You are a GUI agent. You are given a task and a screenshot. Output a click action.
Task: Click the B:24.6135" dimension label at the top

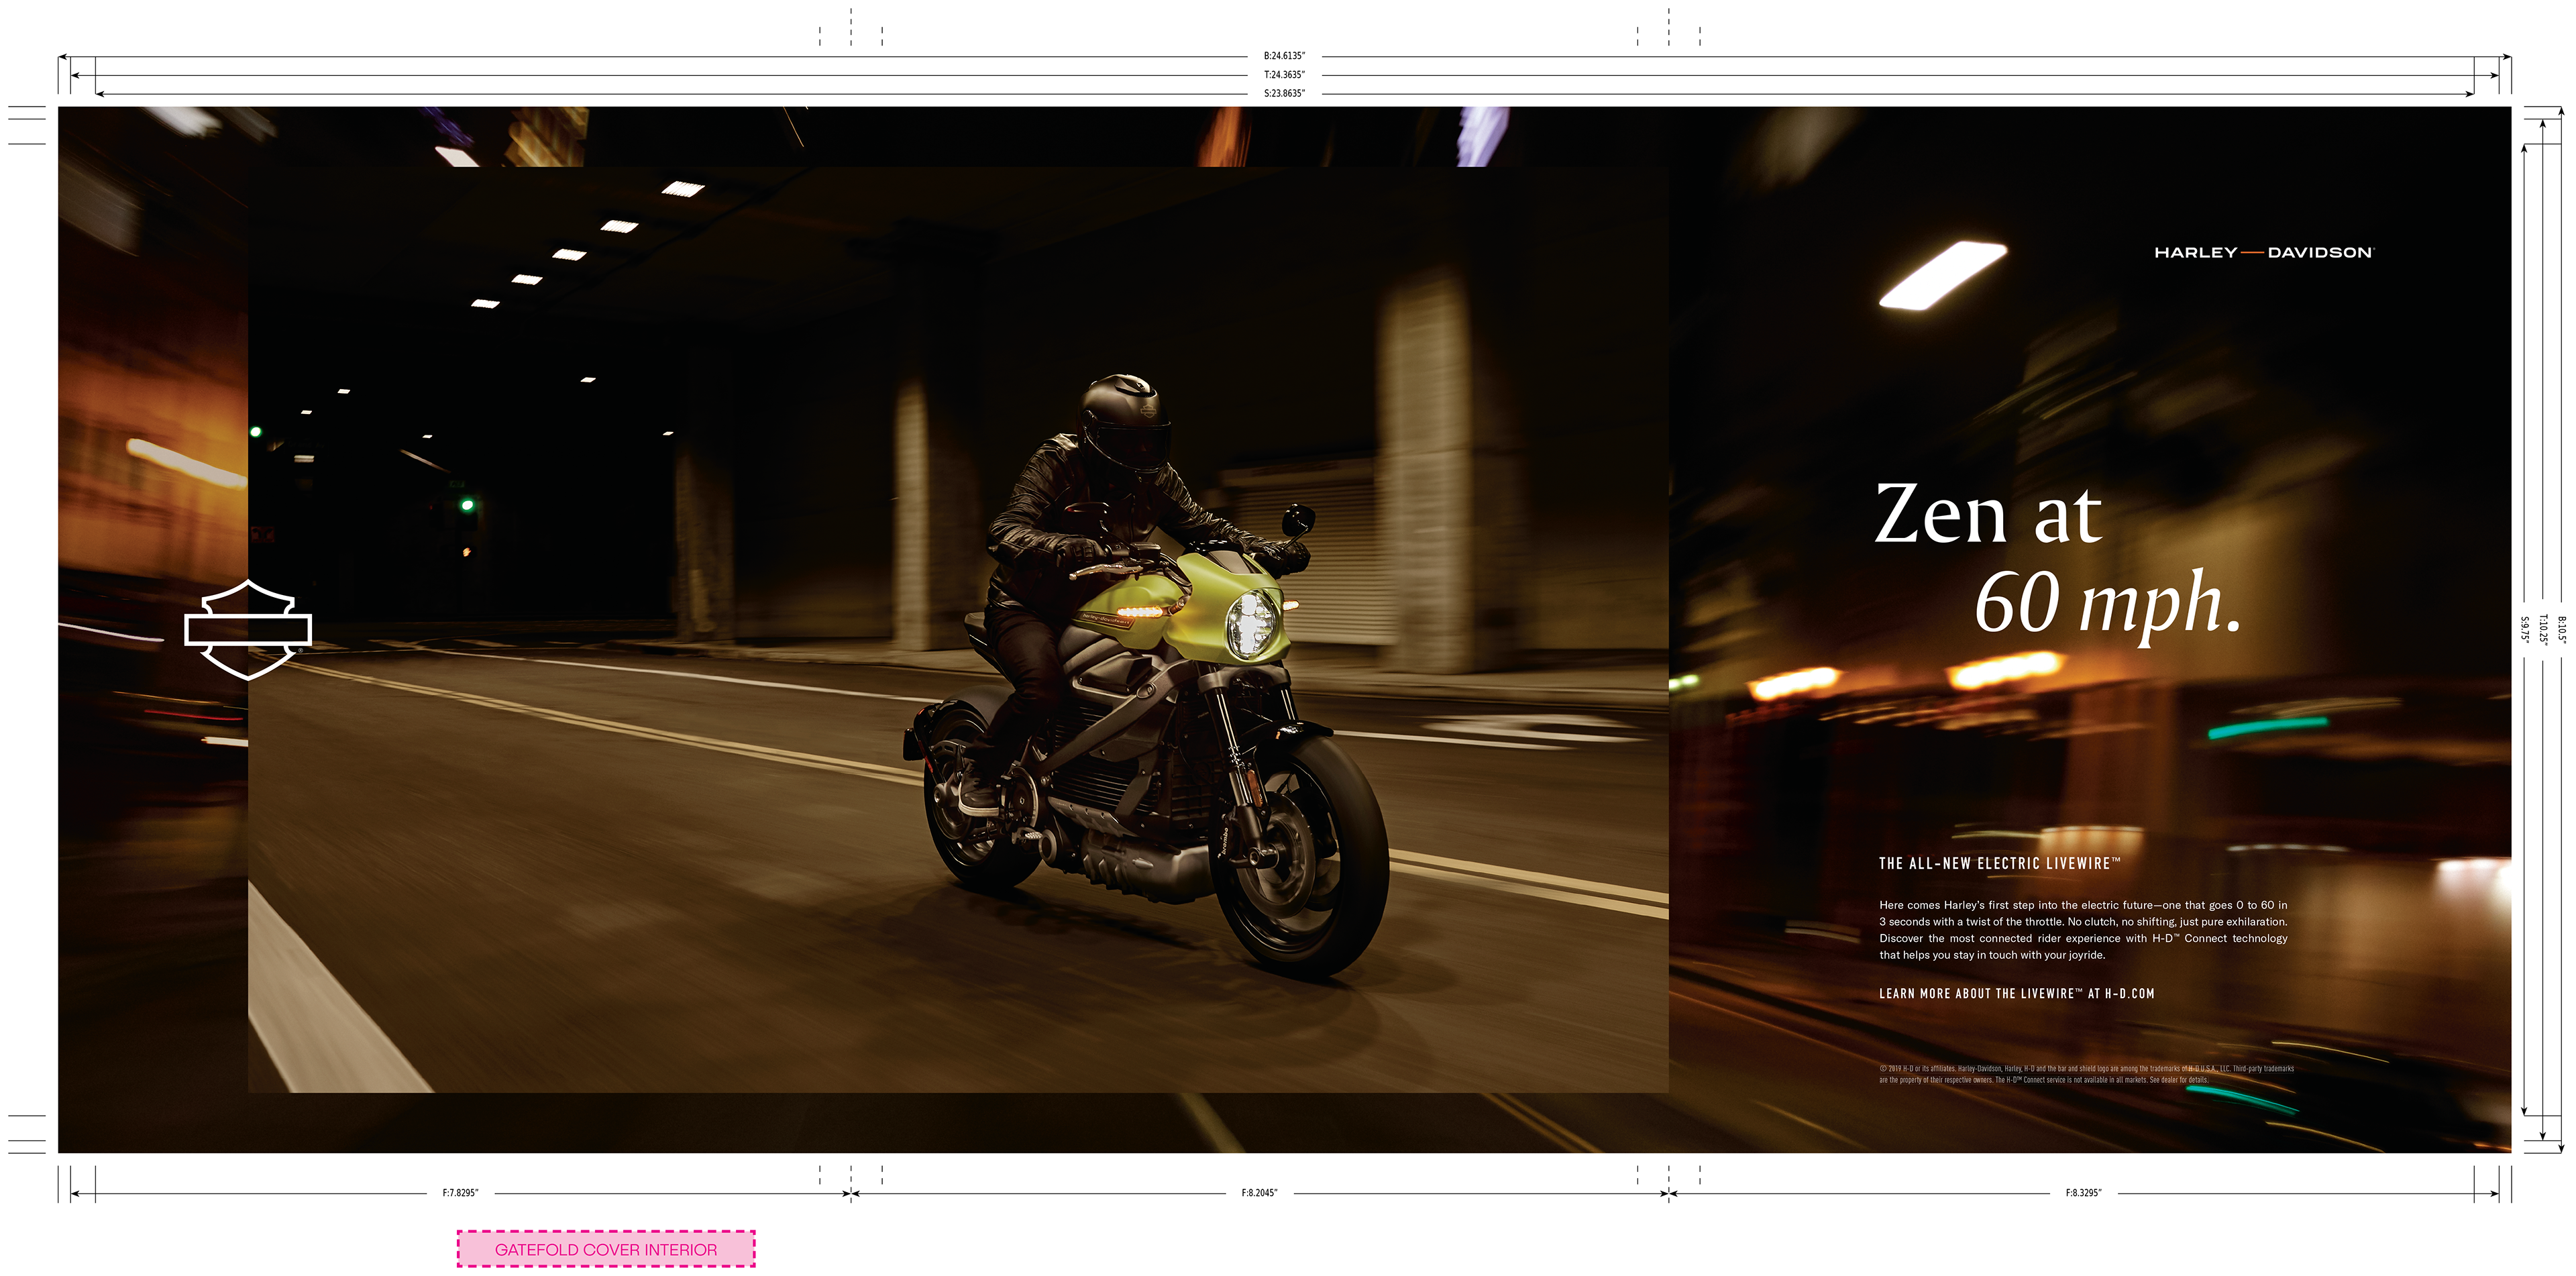(x=1284, y=56)
